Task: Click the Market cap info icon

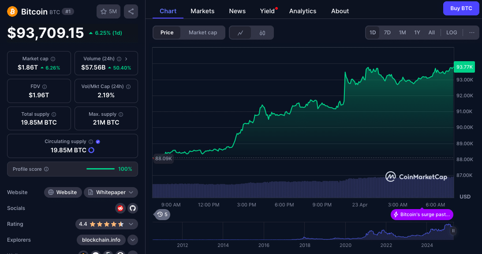Action: [53, 59]
